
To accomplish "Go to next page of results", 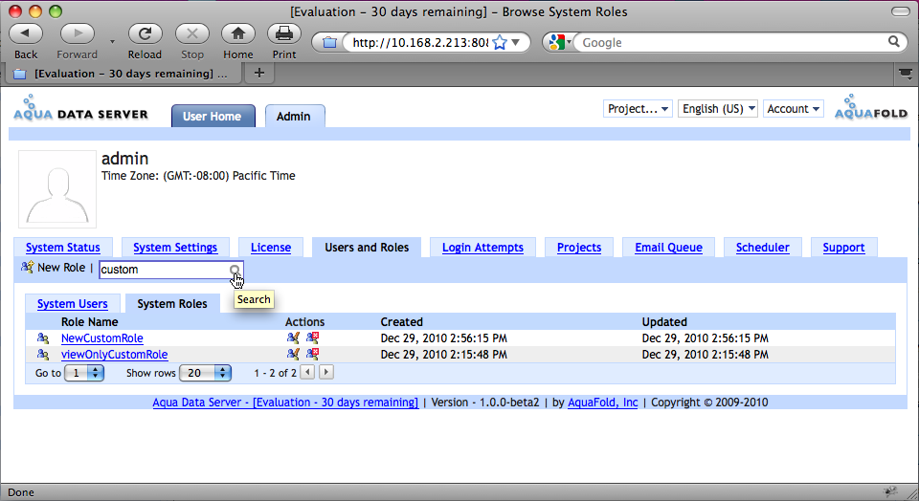I will coord(326,372).
